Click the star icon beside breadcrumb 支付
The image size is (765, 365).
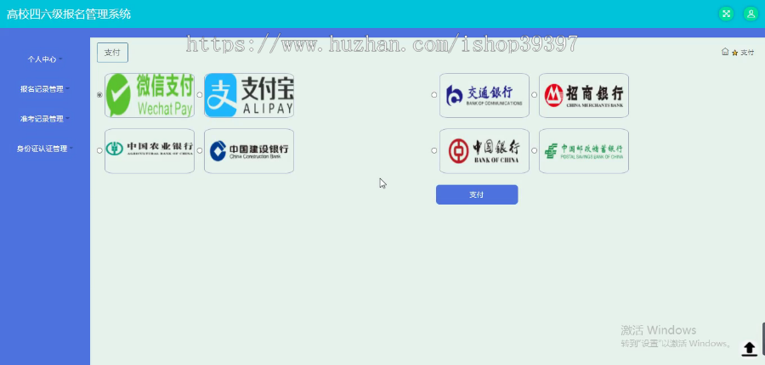[734, 53]
